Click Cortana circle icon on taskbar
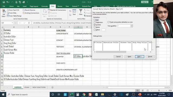 click(53, 95)
